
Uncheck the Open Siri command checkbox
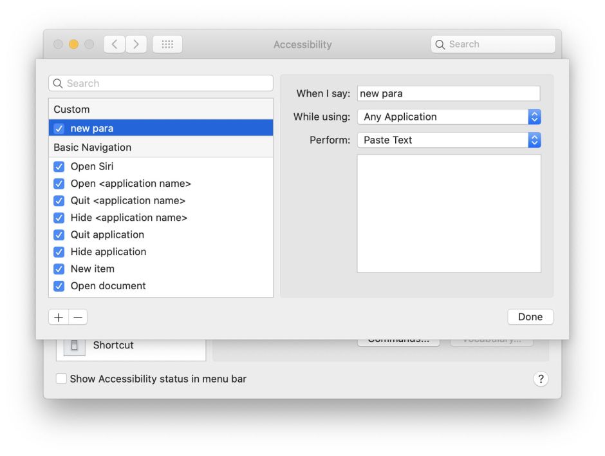(59, 167)
